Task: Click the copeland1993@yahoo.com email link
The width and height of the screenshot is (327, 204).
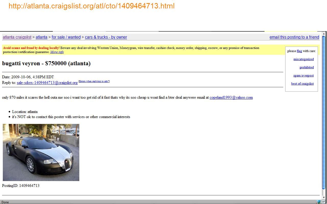Action: [231, 97]
